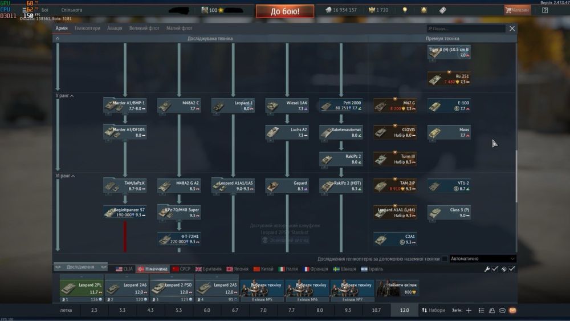
Task: Select the premium M47 G card
Action: coord(395,106)
